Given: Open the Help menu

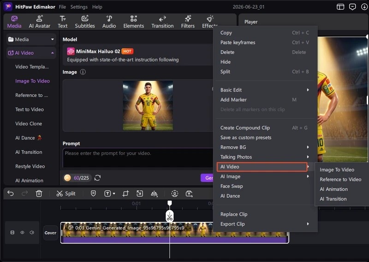Looking at the screenshot, I should tap(97, 7).
